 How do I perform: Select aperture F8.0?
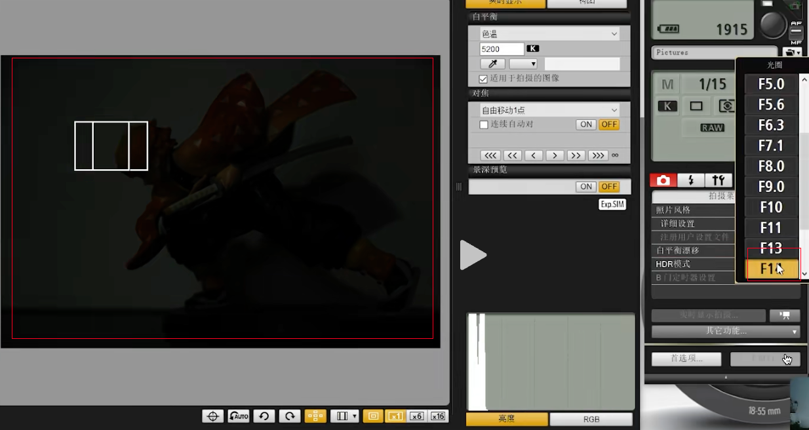click(771, 166)
